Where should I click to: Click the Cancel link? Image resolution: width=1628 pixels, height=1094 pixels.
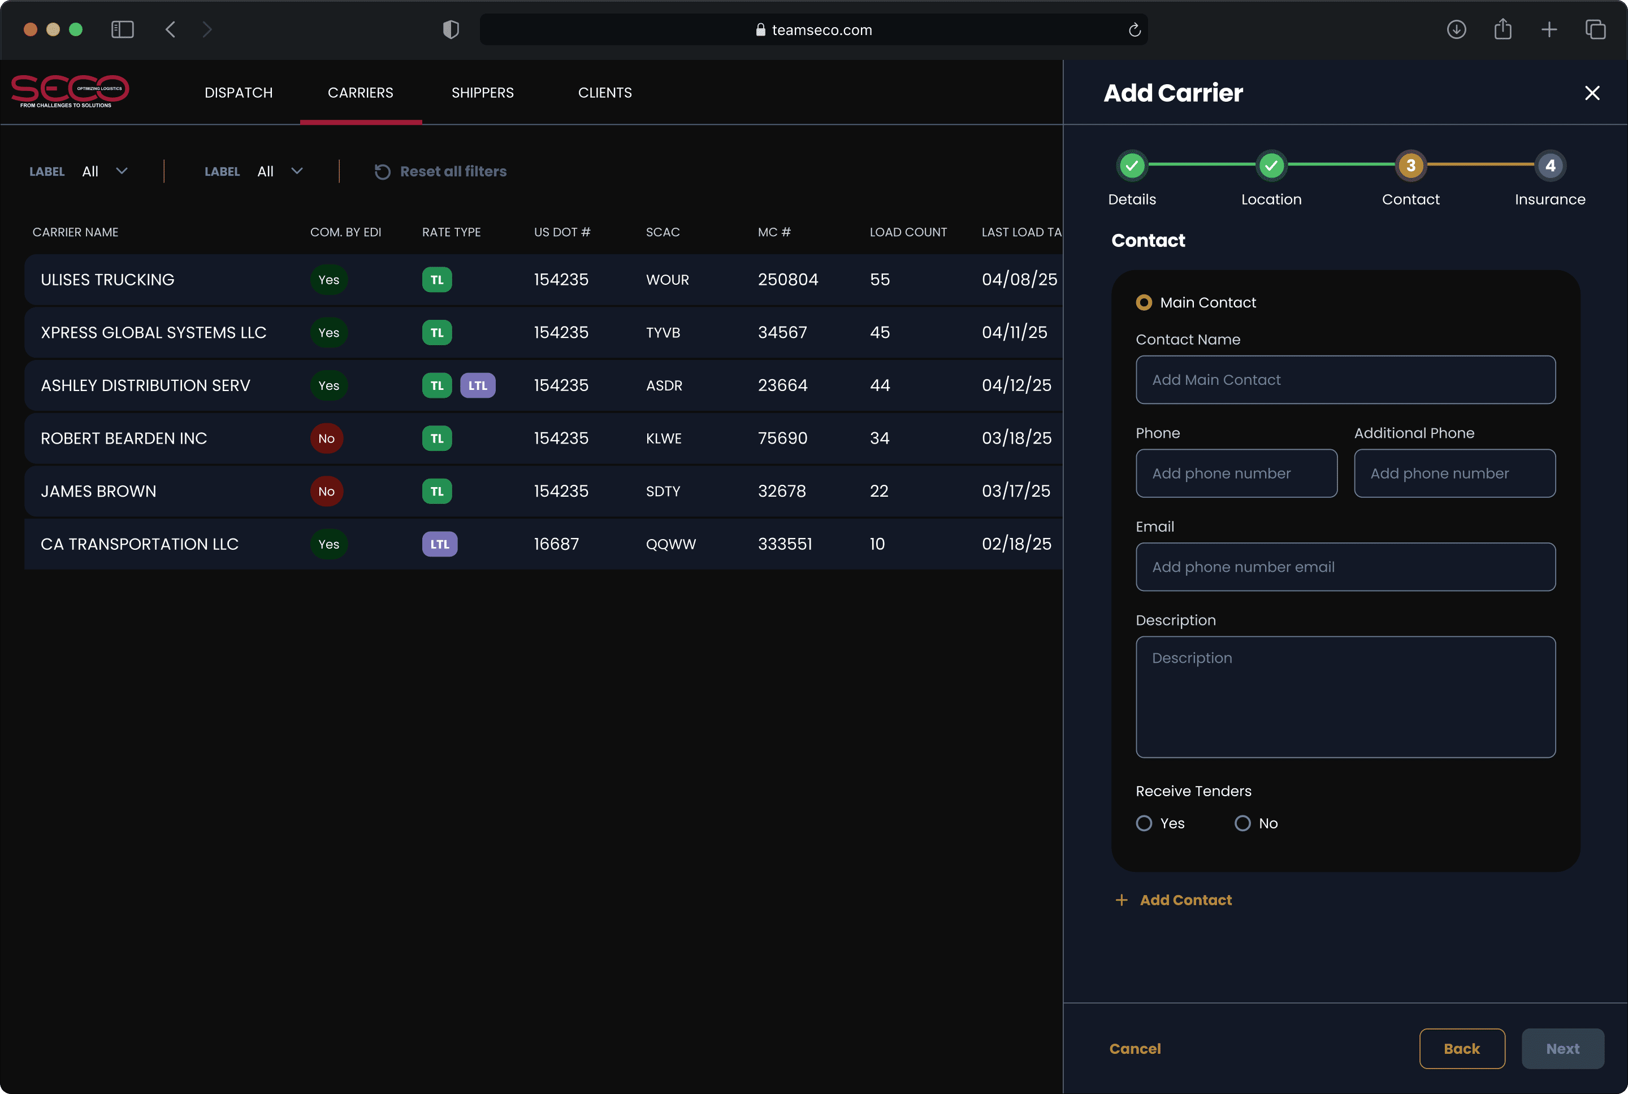coord(1135,1049)
